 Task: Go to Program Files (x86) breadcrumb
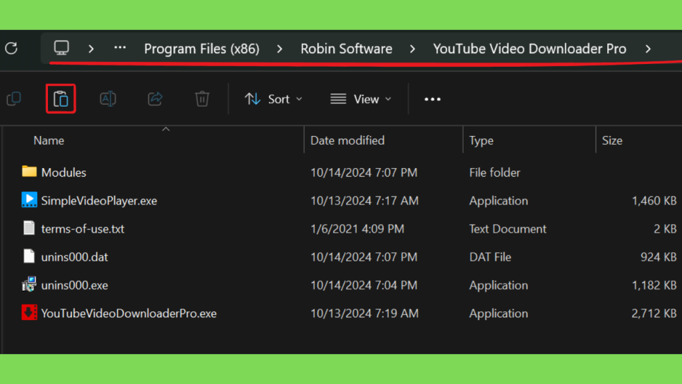pos(202,49)
